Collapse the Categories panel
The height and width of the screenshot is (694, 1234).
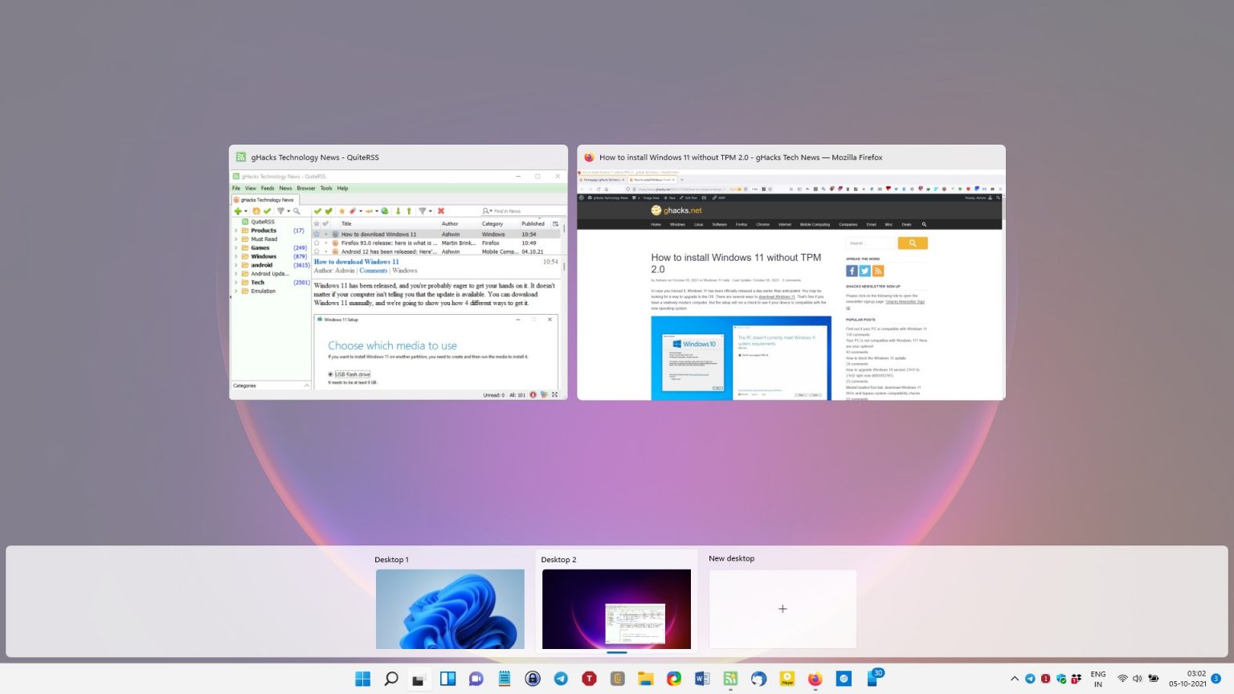(306, 386)
